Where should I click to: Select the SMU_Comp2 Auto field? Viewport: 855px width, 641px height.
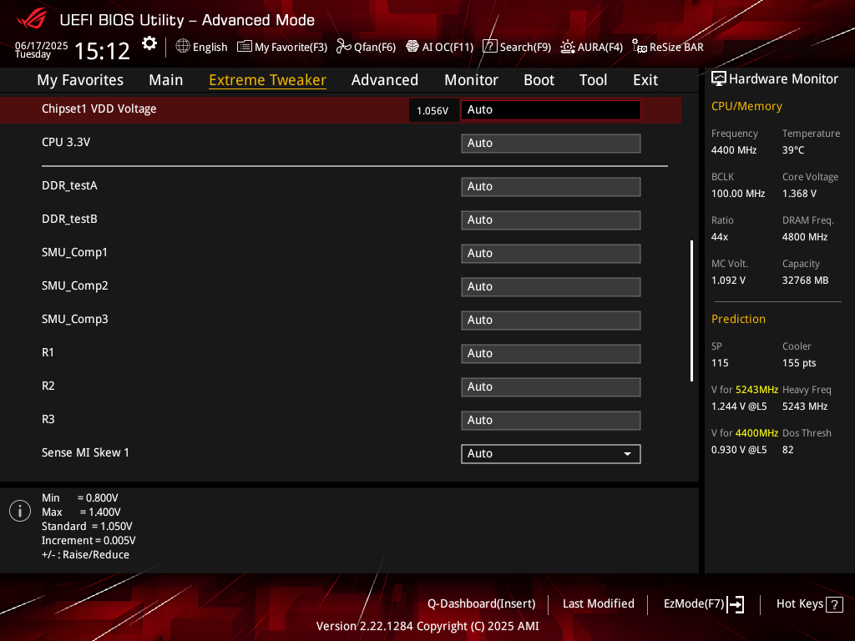click(x=551, y=287)
